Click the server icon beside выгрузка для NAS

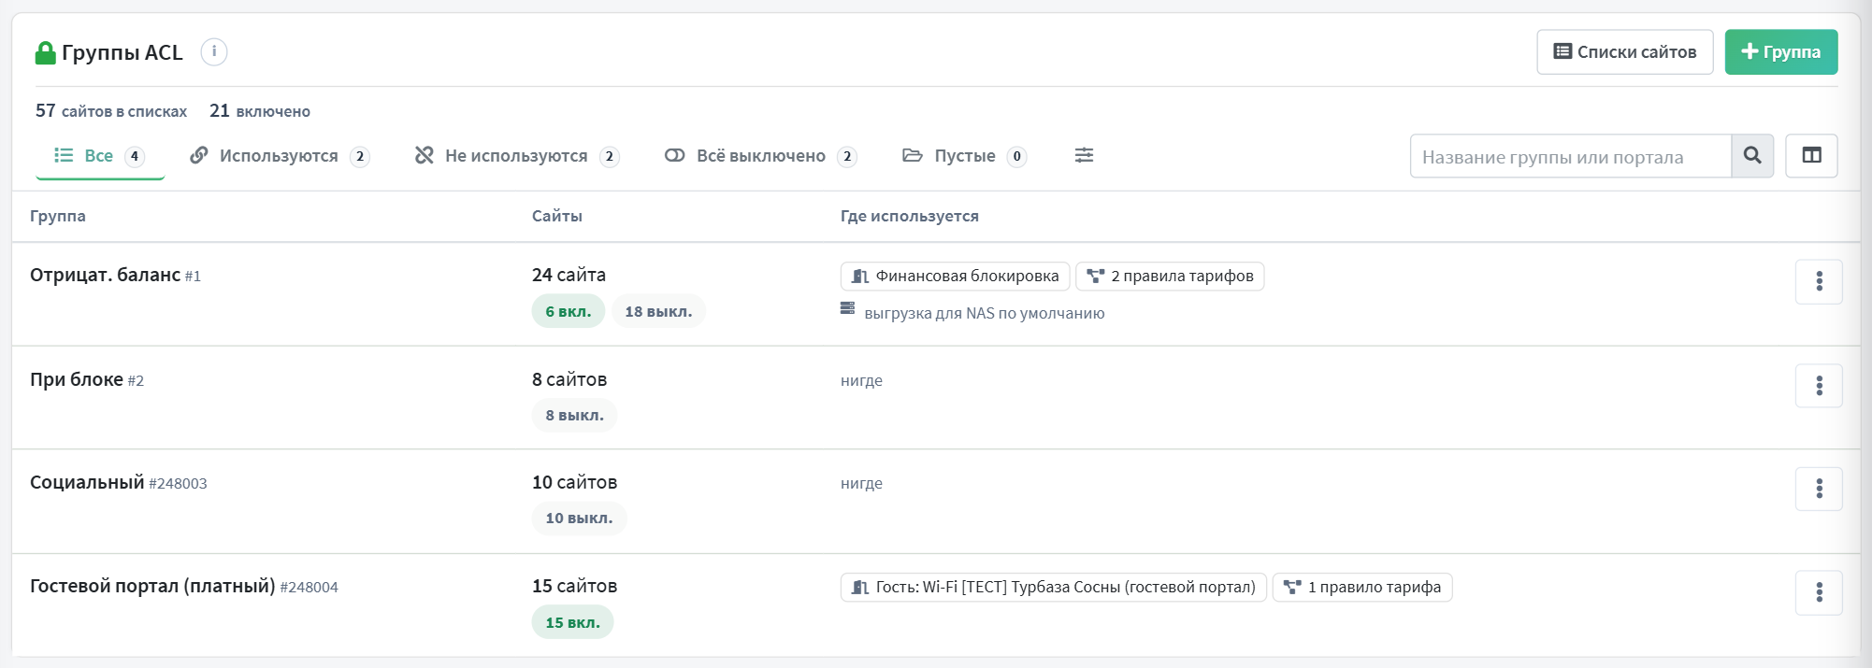847,307
